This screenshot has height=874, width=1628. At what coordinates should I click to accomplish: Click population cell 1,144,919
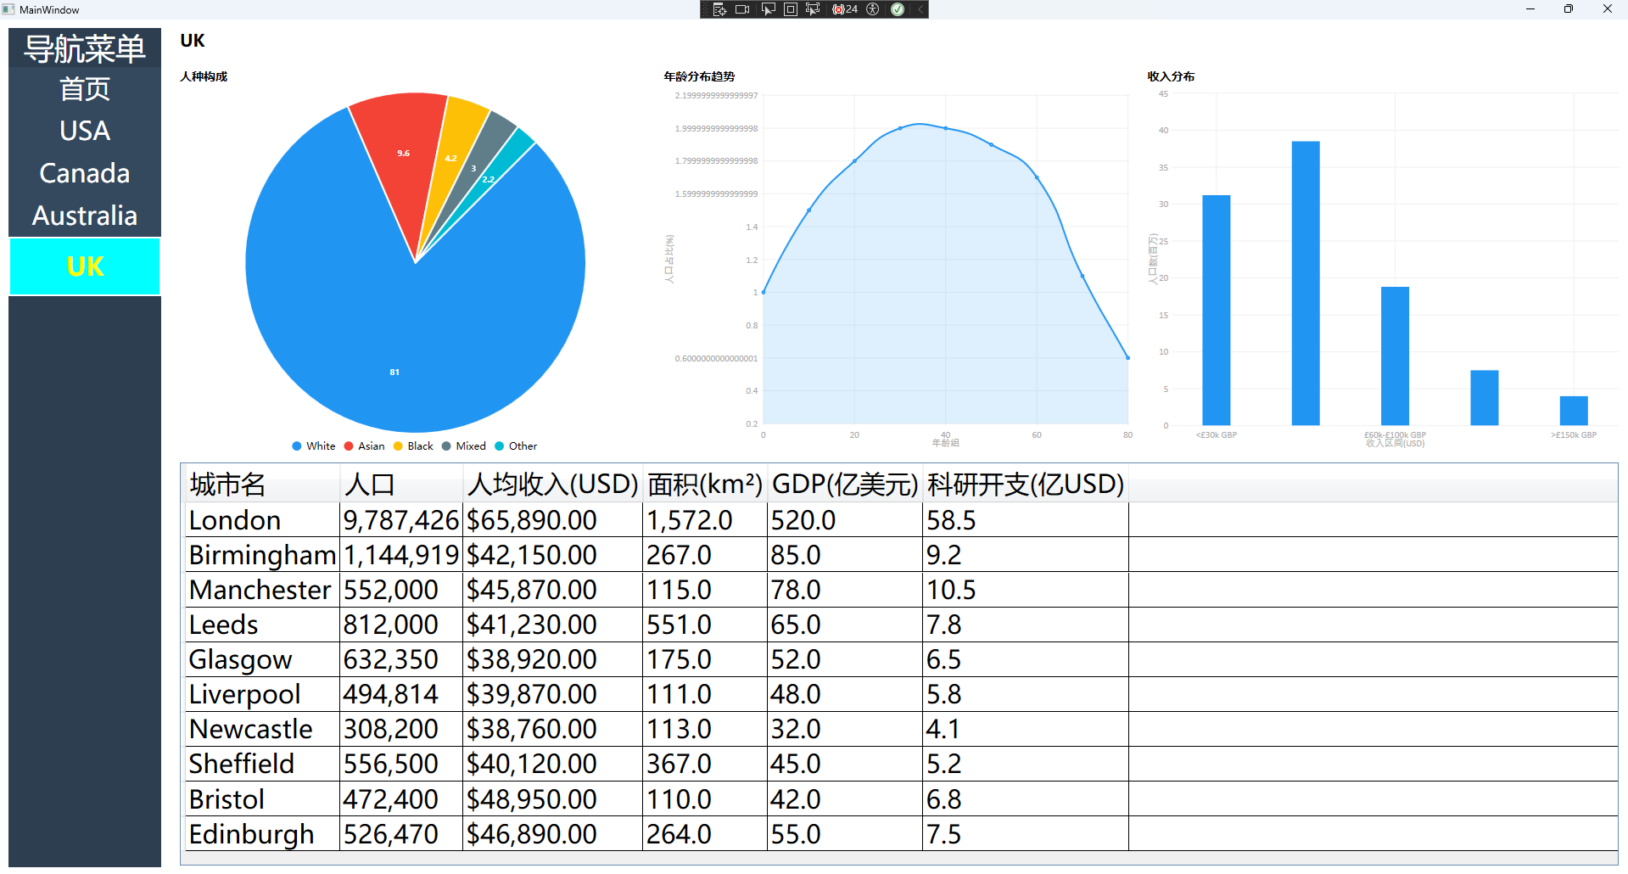tap(402, 555)
